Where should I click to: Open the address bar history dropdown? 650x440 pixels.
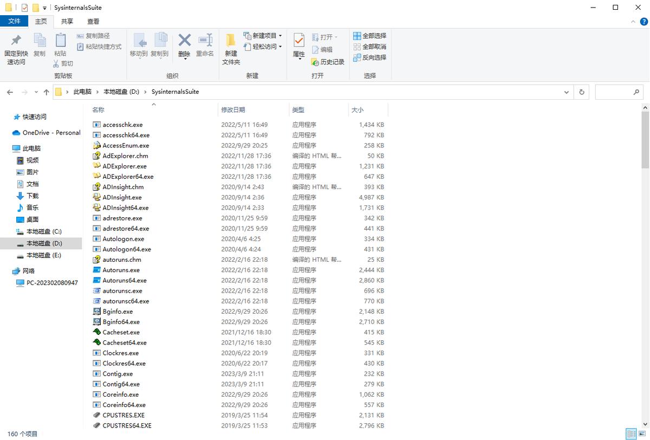567,92
